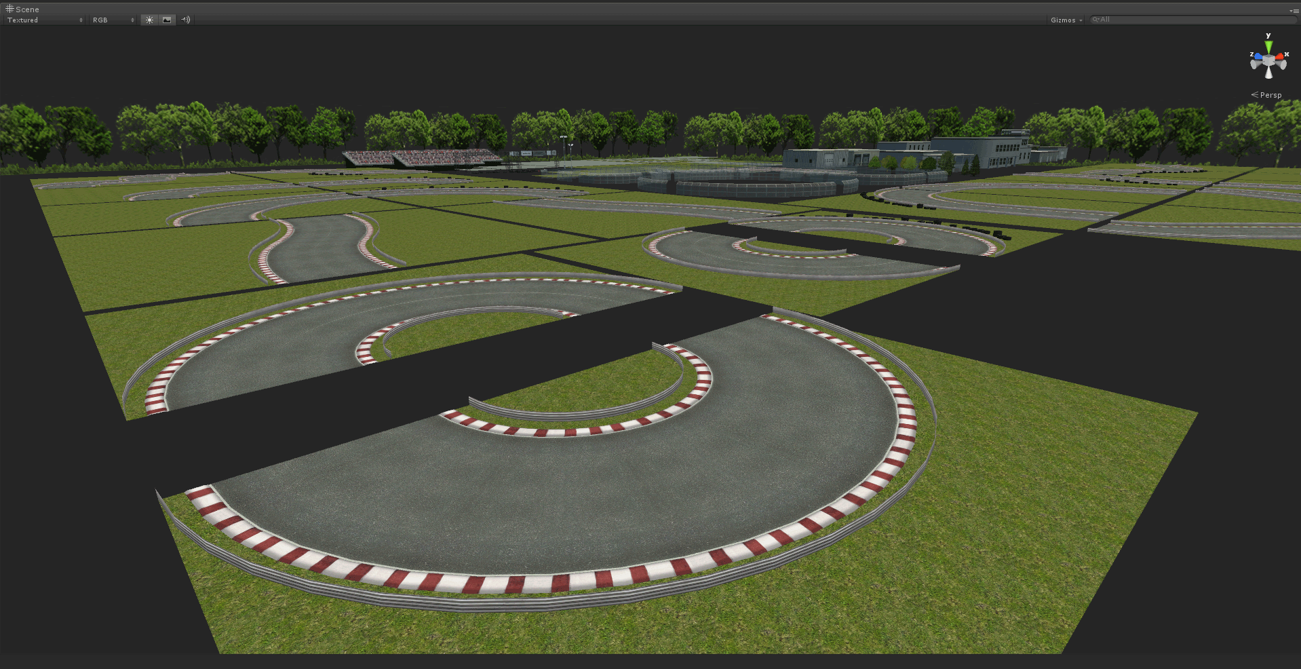Image resolution: width=1301 pixels, height=669 pixels.
Task: Select the Scene tab
Action: (24, 9)
